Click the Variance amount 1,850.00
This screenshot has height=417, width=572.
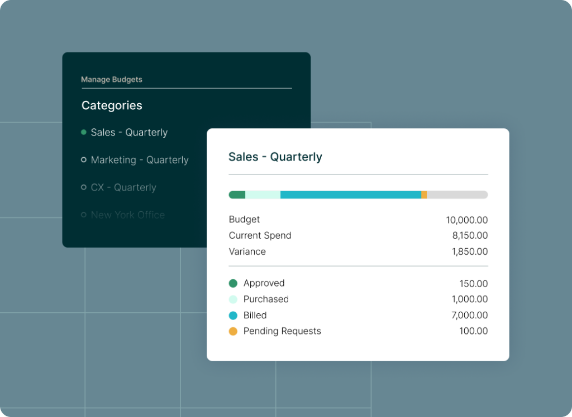[471, 251]
